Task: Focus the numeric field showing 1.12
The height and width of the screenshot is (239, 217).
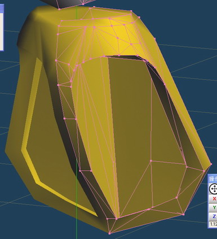Action: (213, 224)
